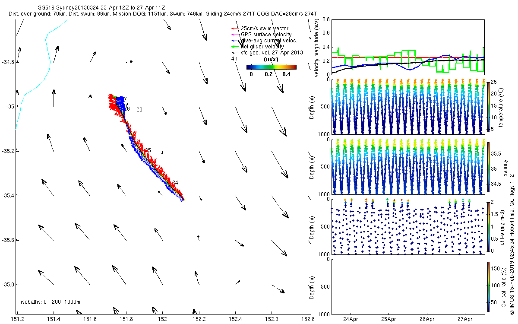Click the 'Depth (m)' label of the salinity panel

coord(312,168)
